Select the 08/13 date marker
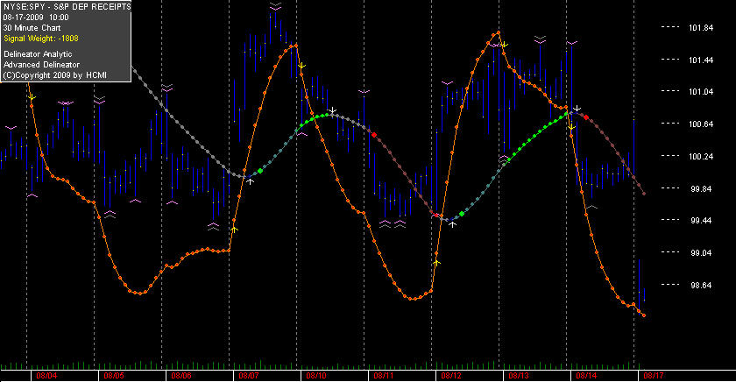The width and height of the screenshot is (736, 382). coord(519,376)
